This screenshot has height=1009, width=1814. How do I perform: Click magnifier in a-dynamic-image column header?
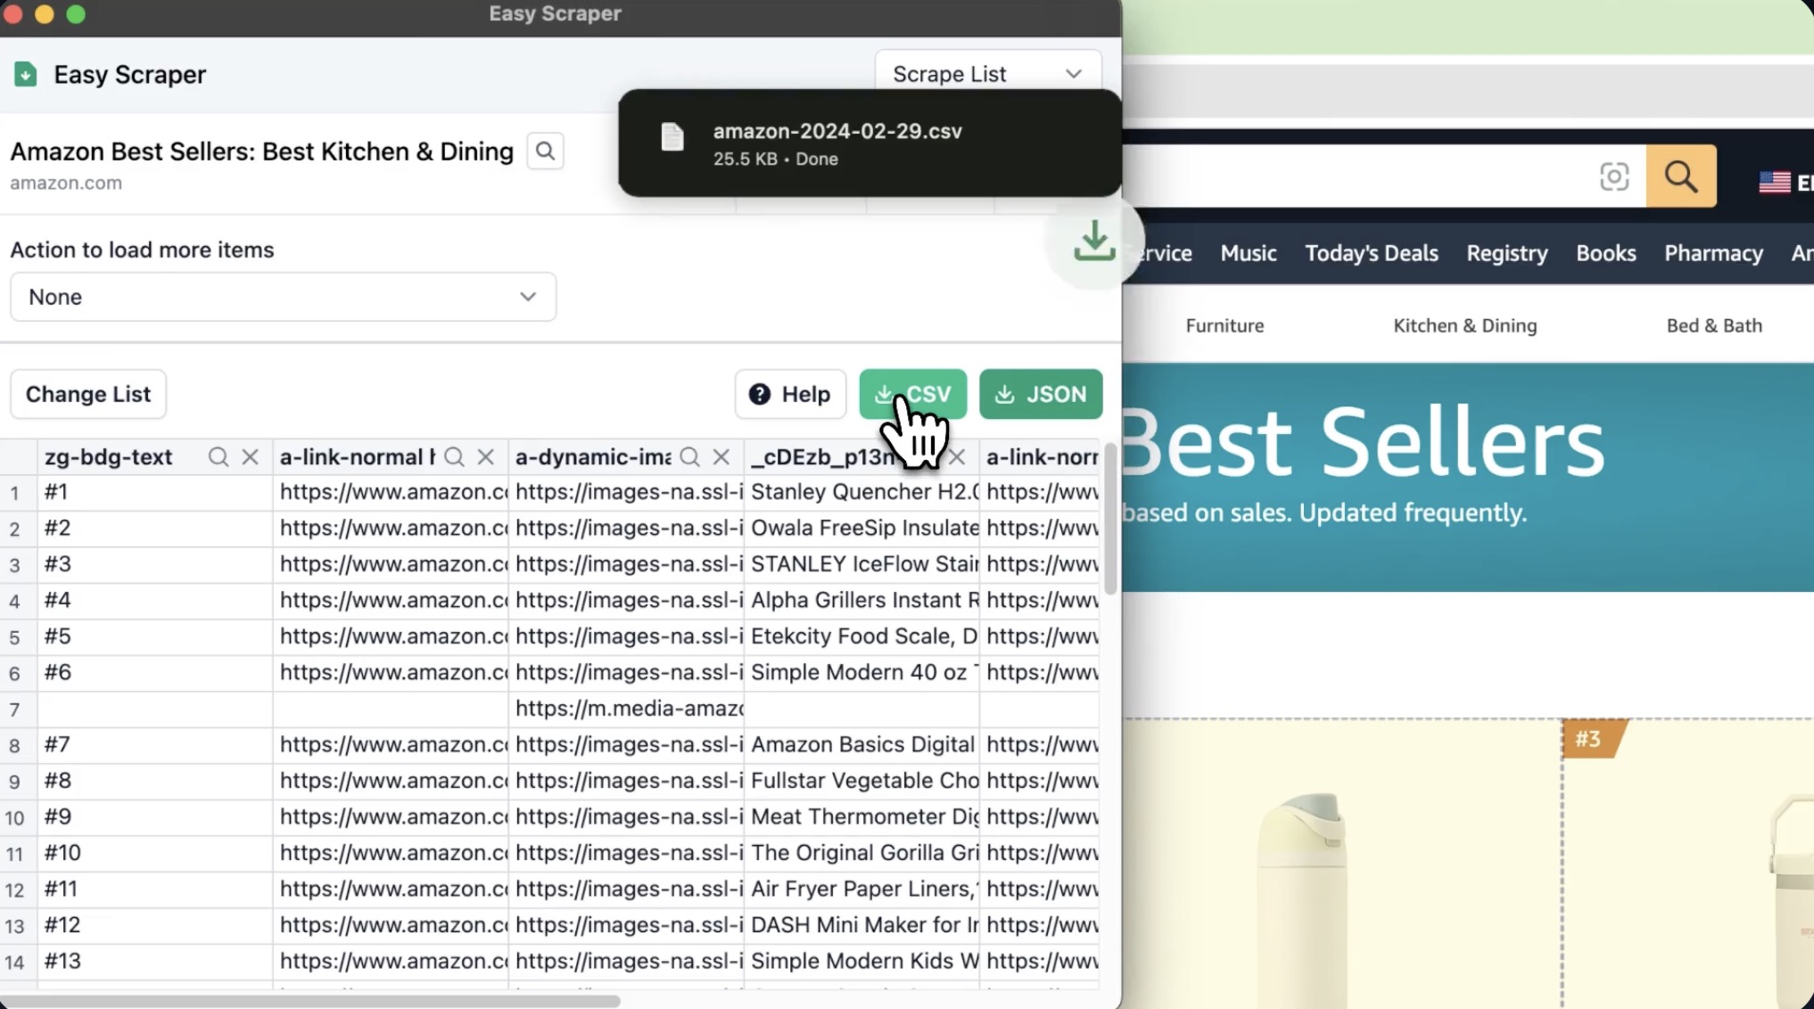pos(689,457)
